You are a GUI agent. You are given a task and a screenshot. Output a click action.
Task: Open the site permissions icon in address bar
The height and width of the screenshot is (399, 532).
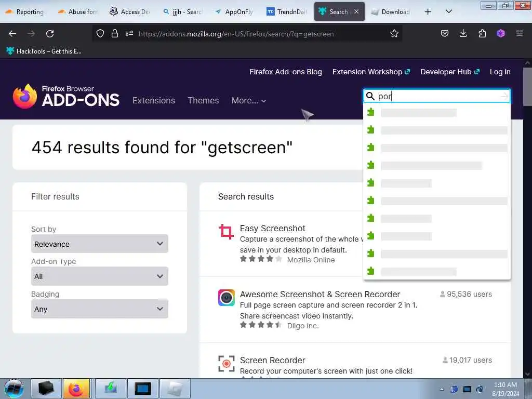129,33
